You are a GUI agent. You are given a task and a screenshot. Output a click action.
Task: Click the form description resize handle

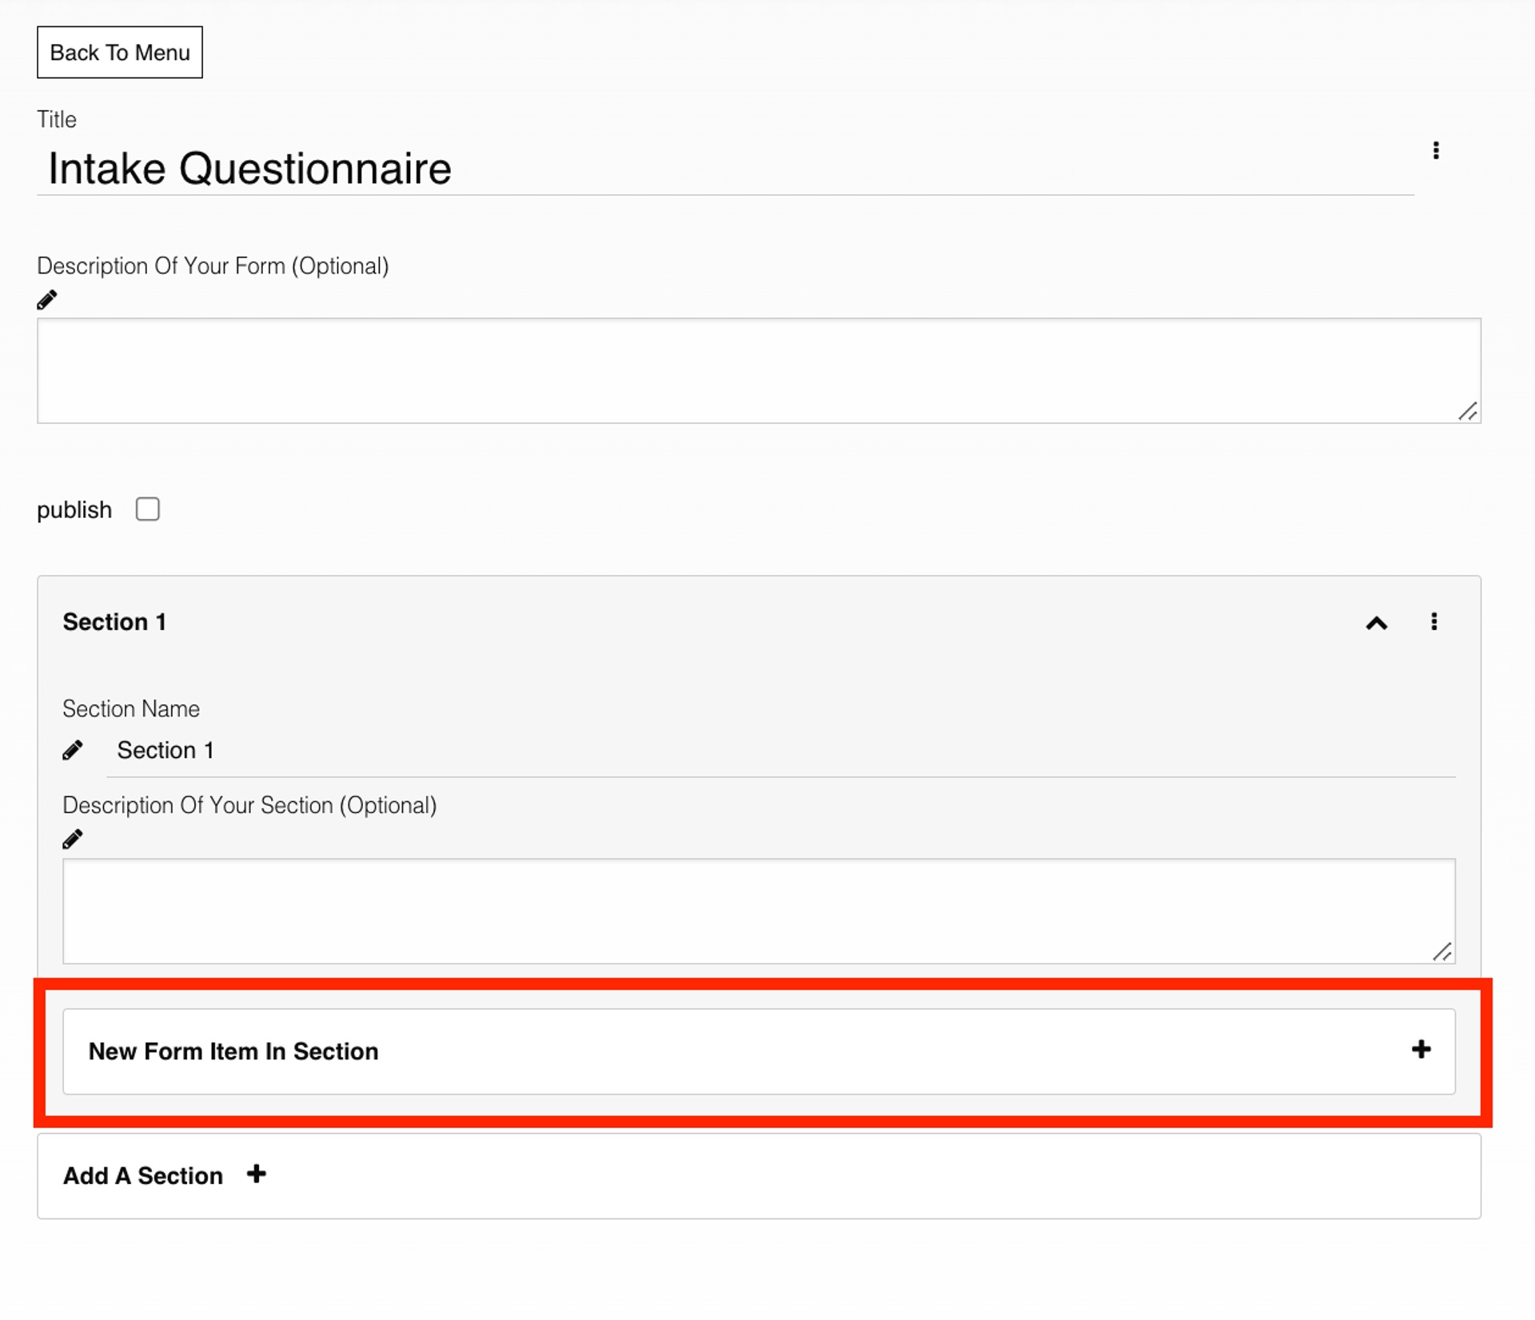click(1468, 412)
